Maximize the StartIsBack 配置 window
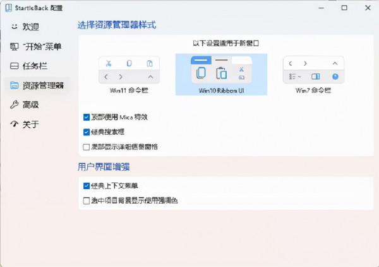Image resolution: width=379 pixels, height=267 pixels. click(x=344, y=8)
